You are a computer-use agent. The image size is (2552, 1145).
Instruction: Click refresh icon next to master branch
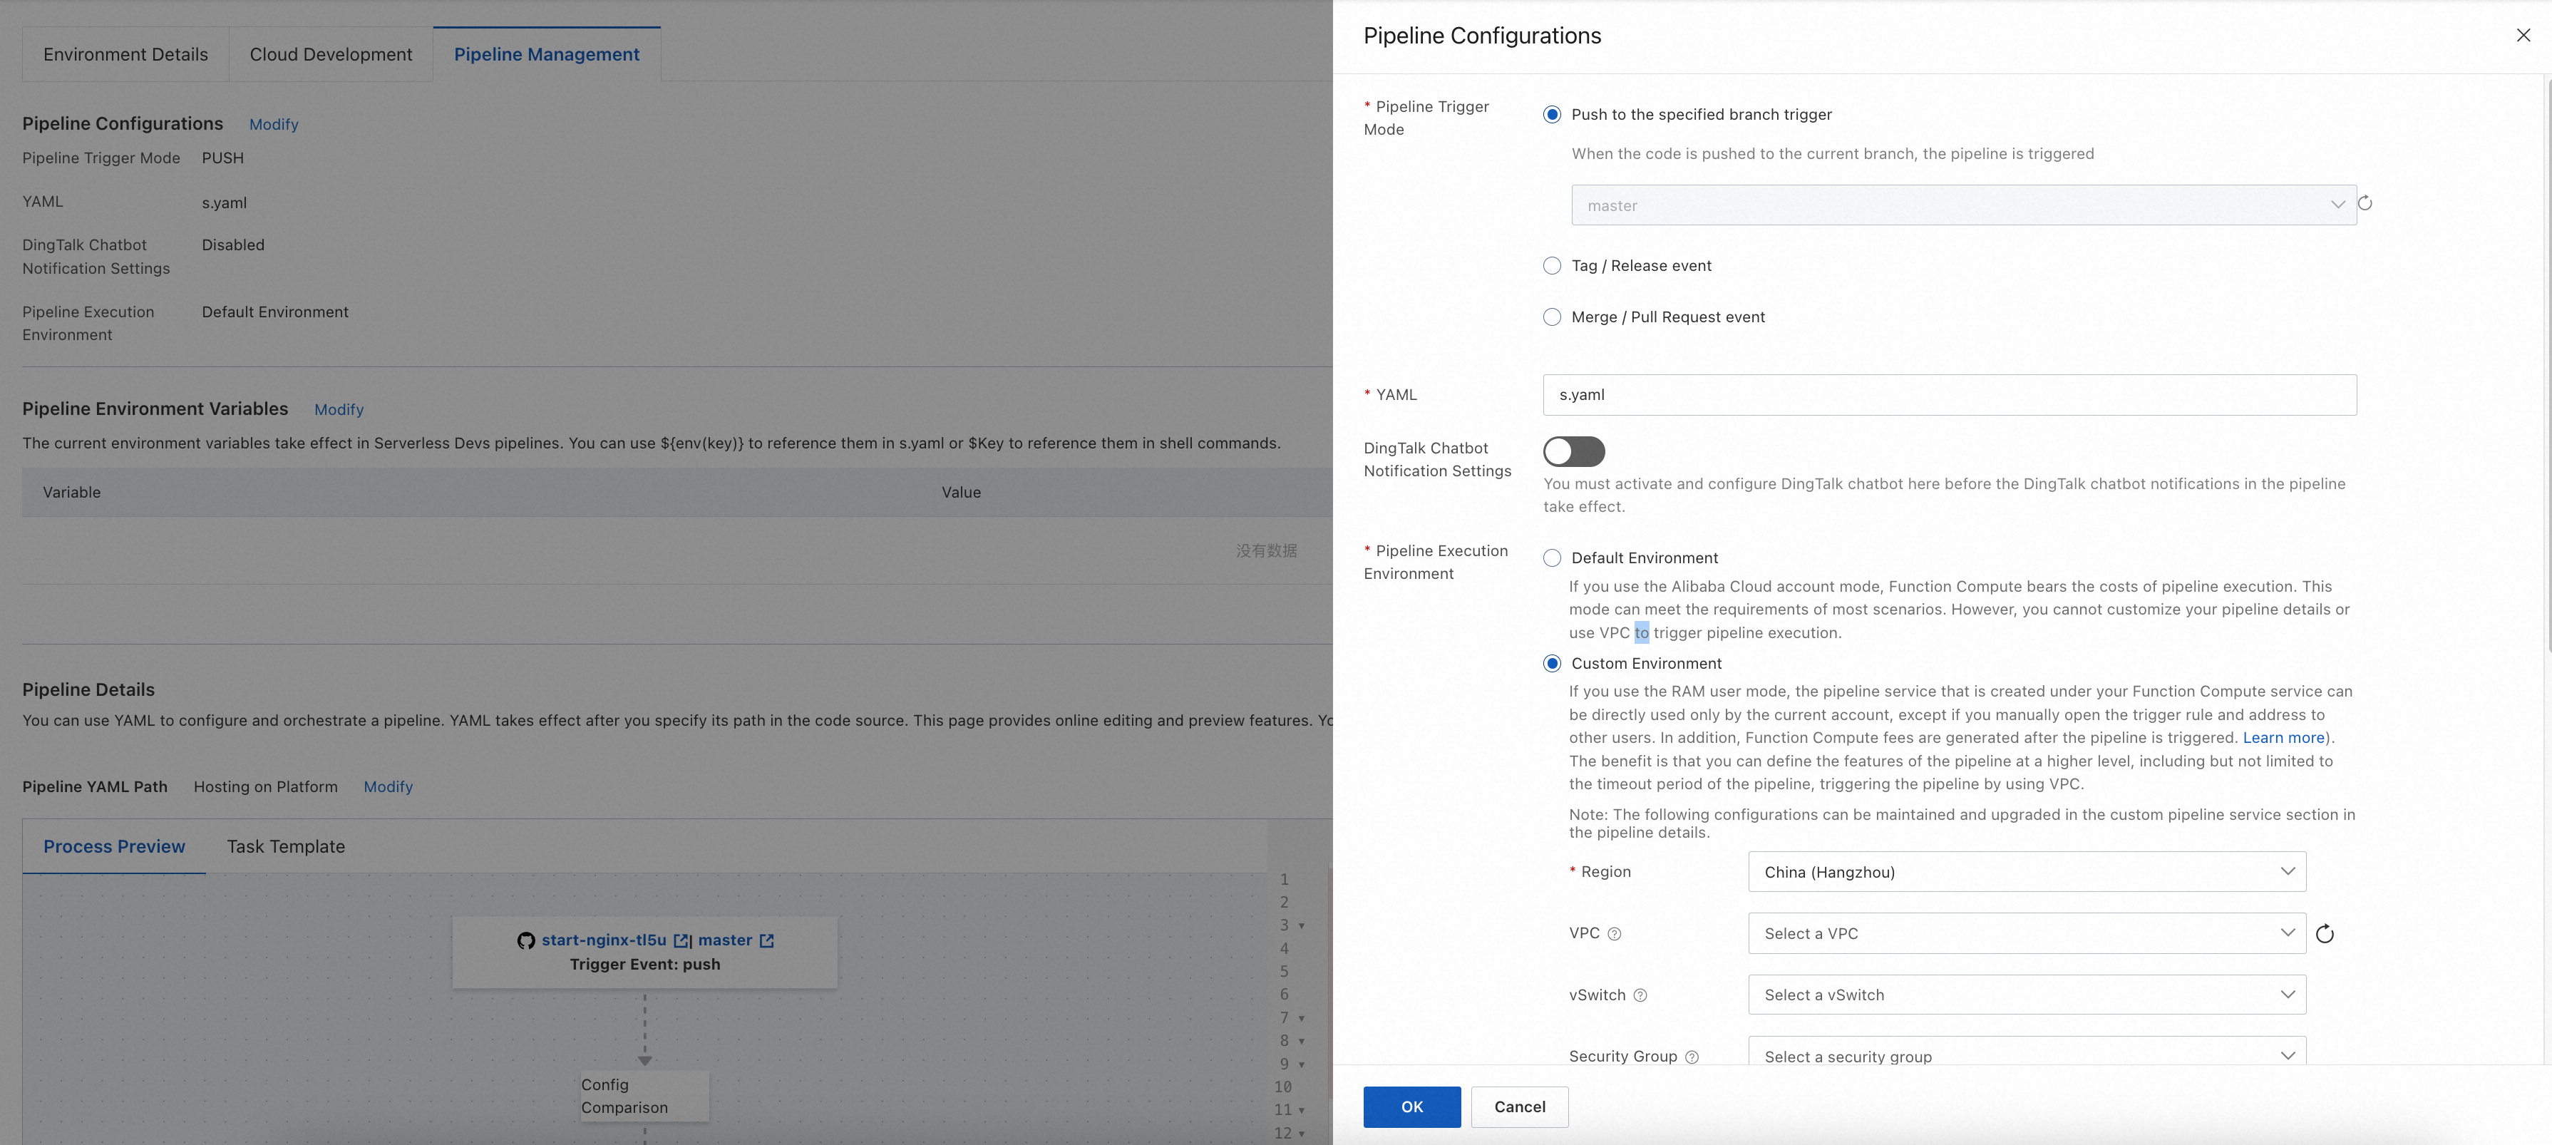(x=2365, y=204)
